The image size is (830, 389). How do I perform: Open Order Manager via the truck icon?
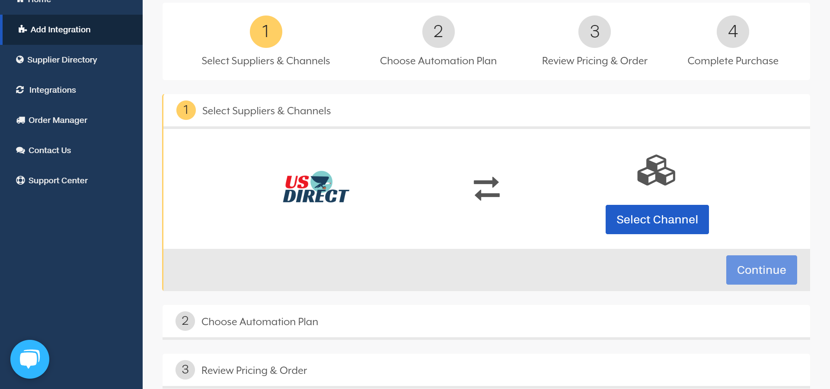click(x=20, y=120)
